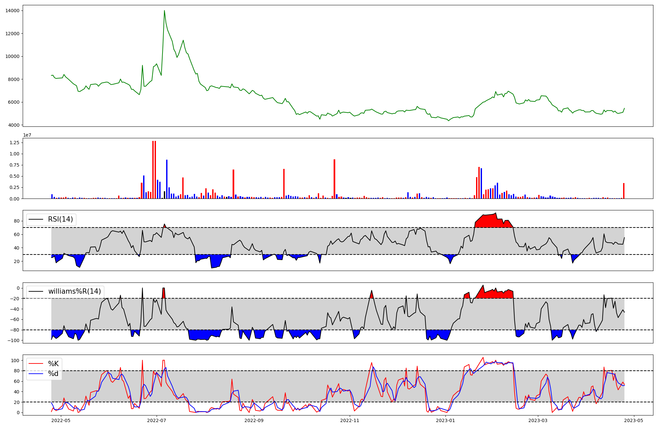Click the 12000 price axis label
Screen dimensions: 658x428
point(12,34)
